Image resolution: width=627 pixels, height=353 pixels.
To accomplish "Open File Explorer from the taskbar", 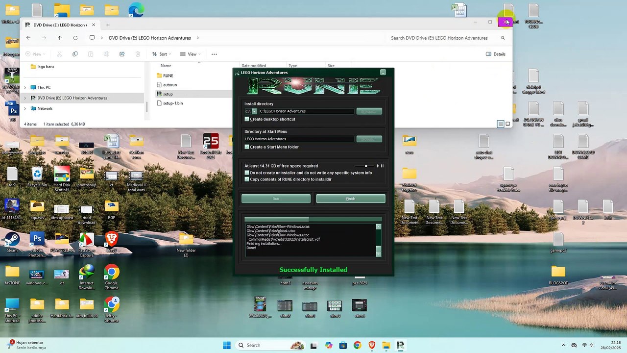I will click(386, 345).
